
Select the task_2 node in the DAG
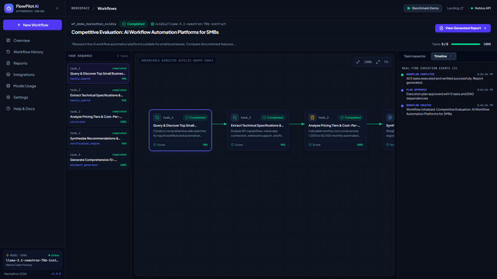(258, 130)
